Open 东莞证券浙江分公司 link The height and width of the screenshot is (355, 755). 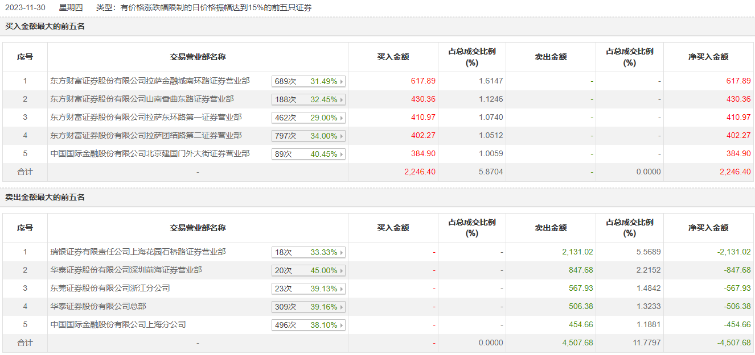pos(110,288)
